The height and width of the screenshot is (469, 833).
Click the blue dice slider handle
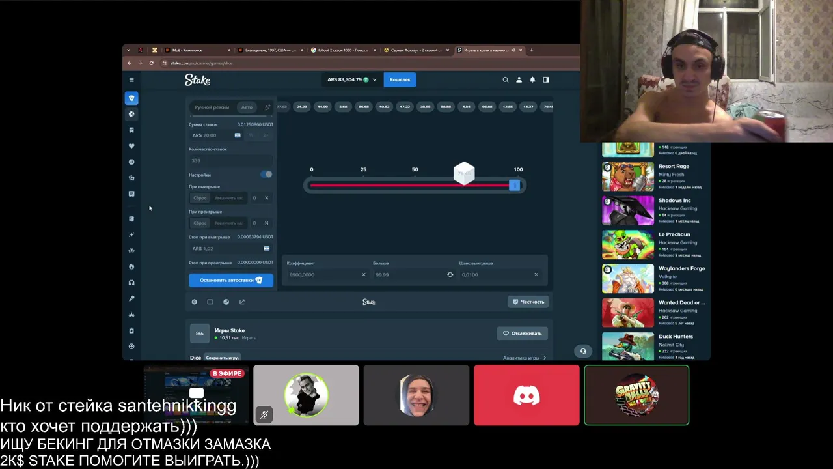(x=515, y=186)
